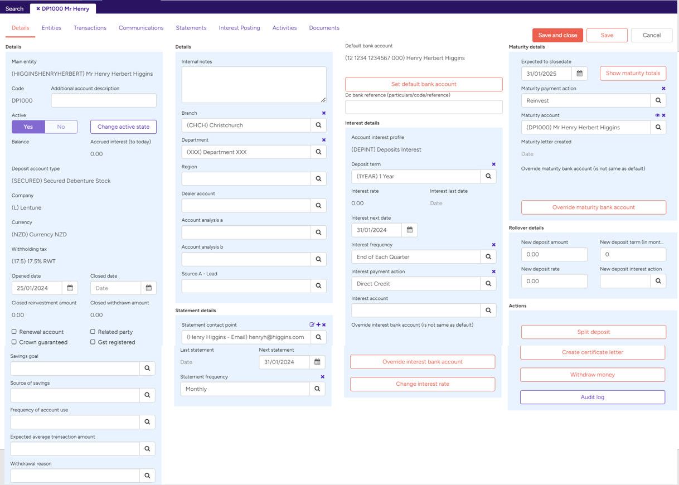Click the Save and close button
This screenshot has width=679, height=485.
pyautogui.click(x=557, y=35)
